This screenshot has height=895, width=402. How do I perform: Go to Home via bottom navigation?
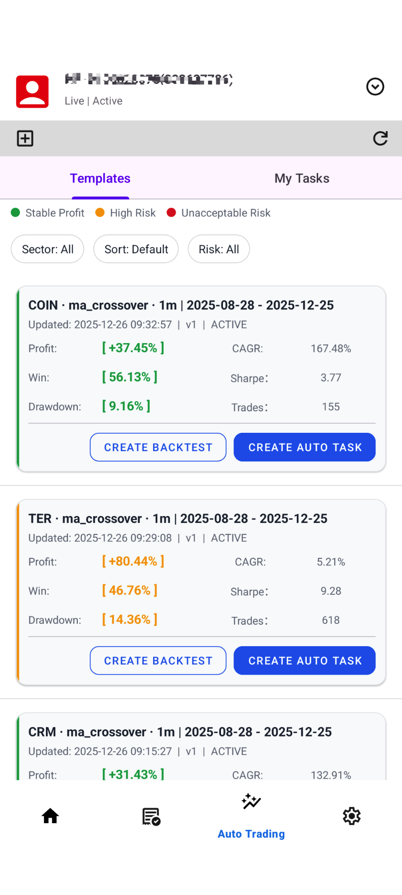coord(50,816)
